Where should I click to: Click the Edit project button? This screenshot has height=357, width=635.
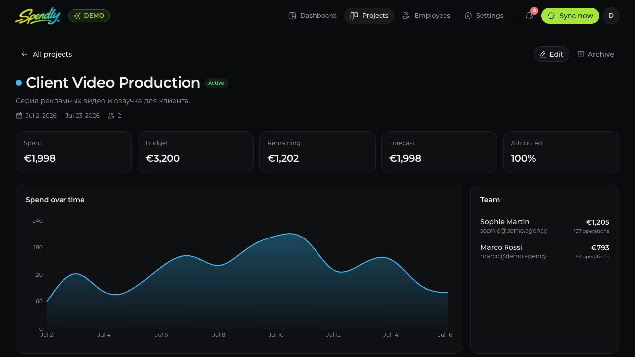(x=551, y=54)
